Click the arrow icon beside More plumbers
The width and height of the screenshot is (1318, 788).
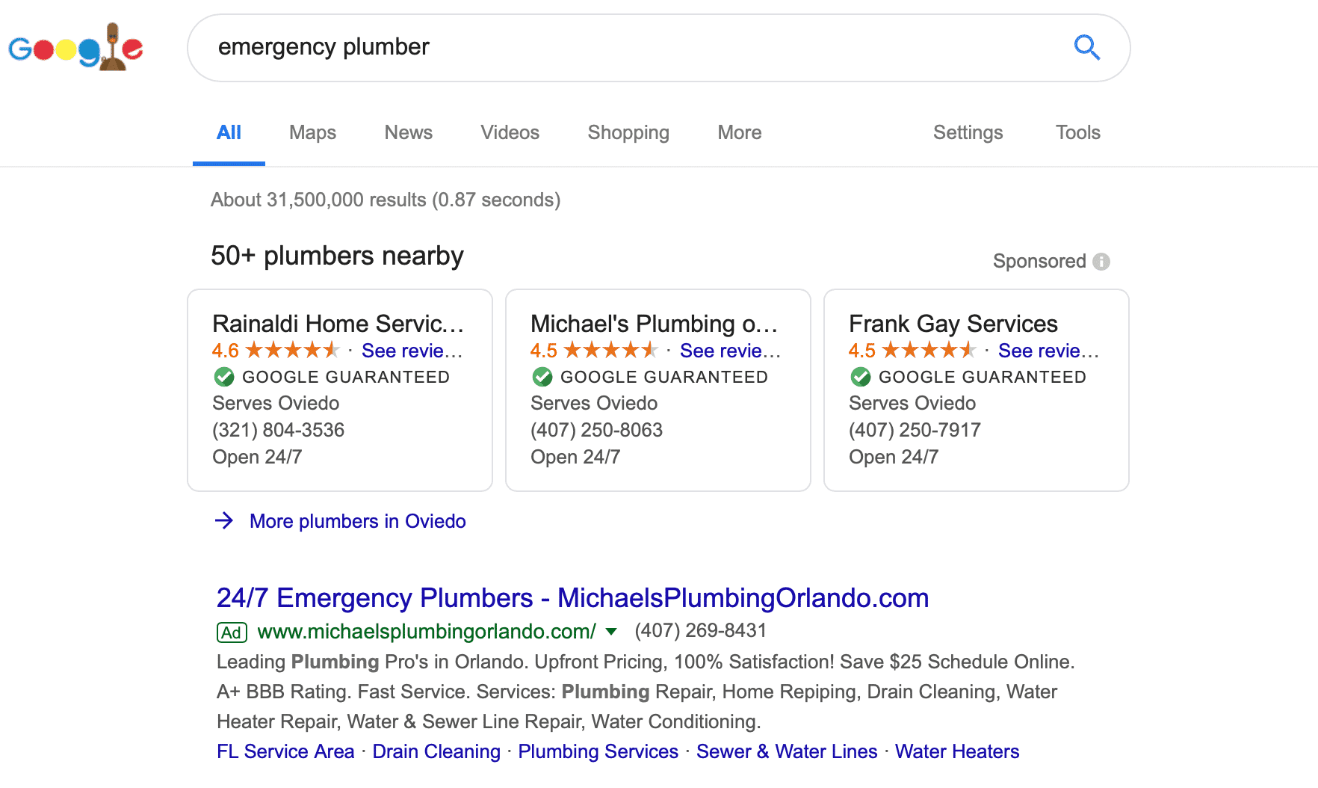[224, 520]
